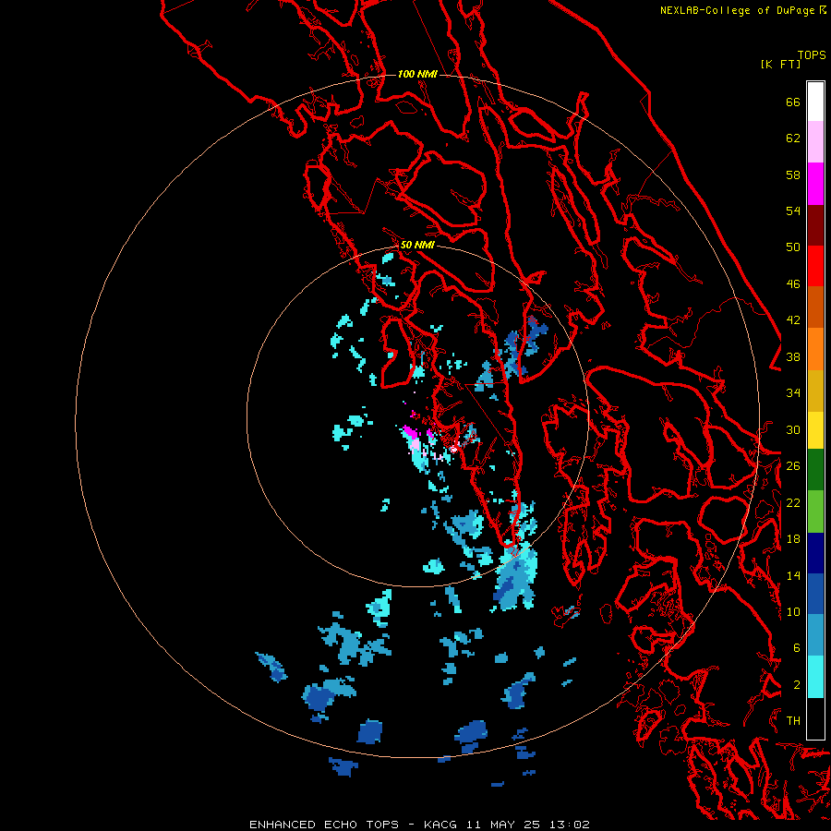Click the light green 22 kft swatch
The image size is (831, 831).
(x=815, y=511)
